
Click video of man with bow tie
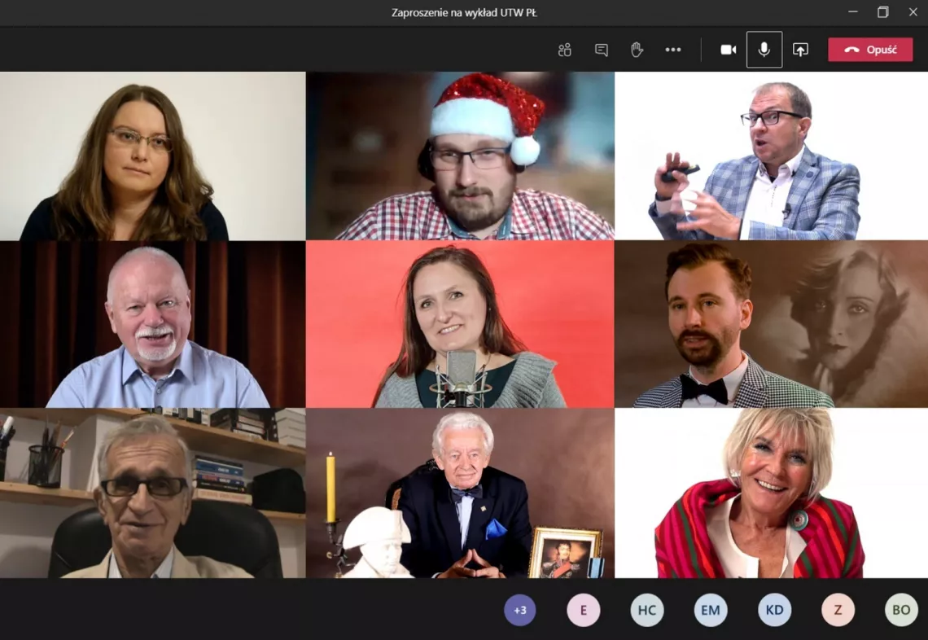click(x=770, y=324)
